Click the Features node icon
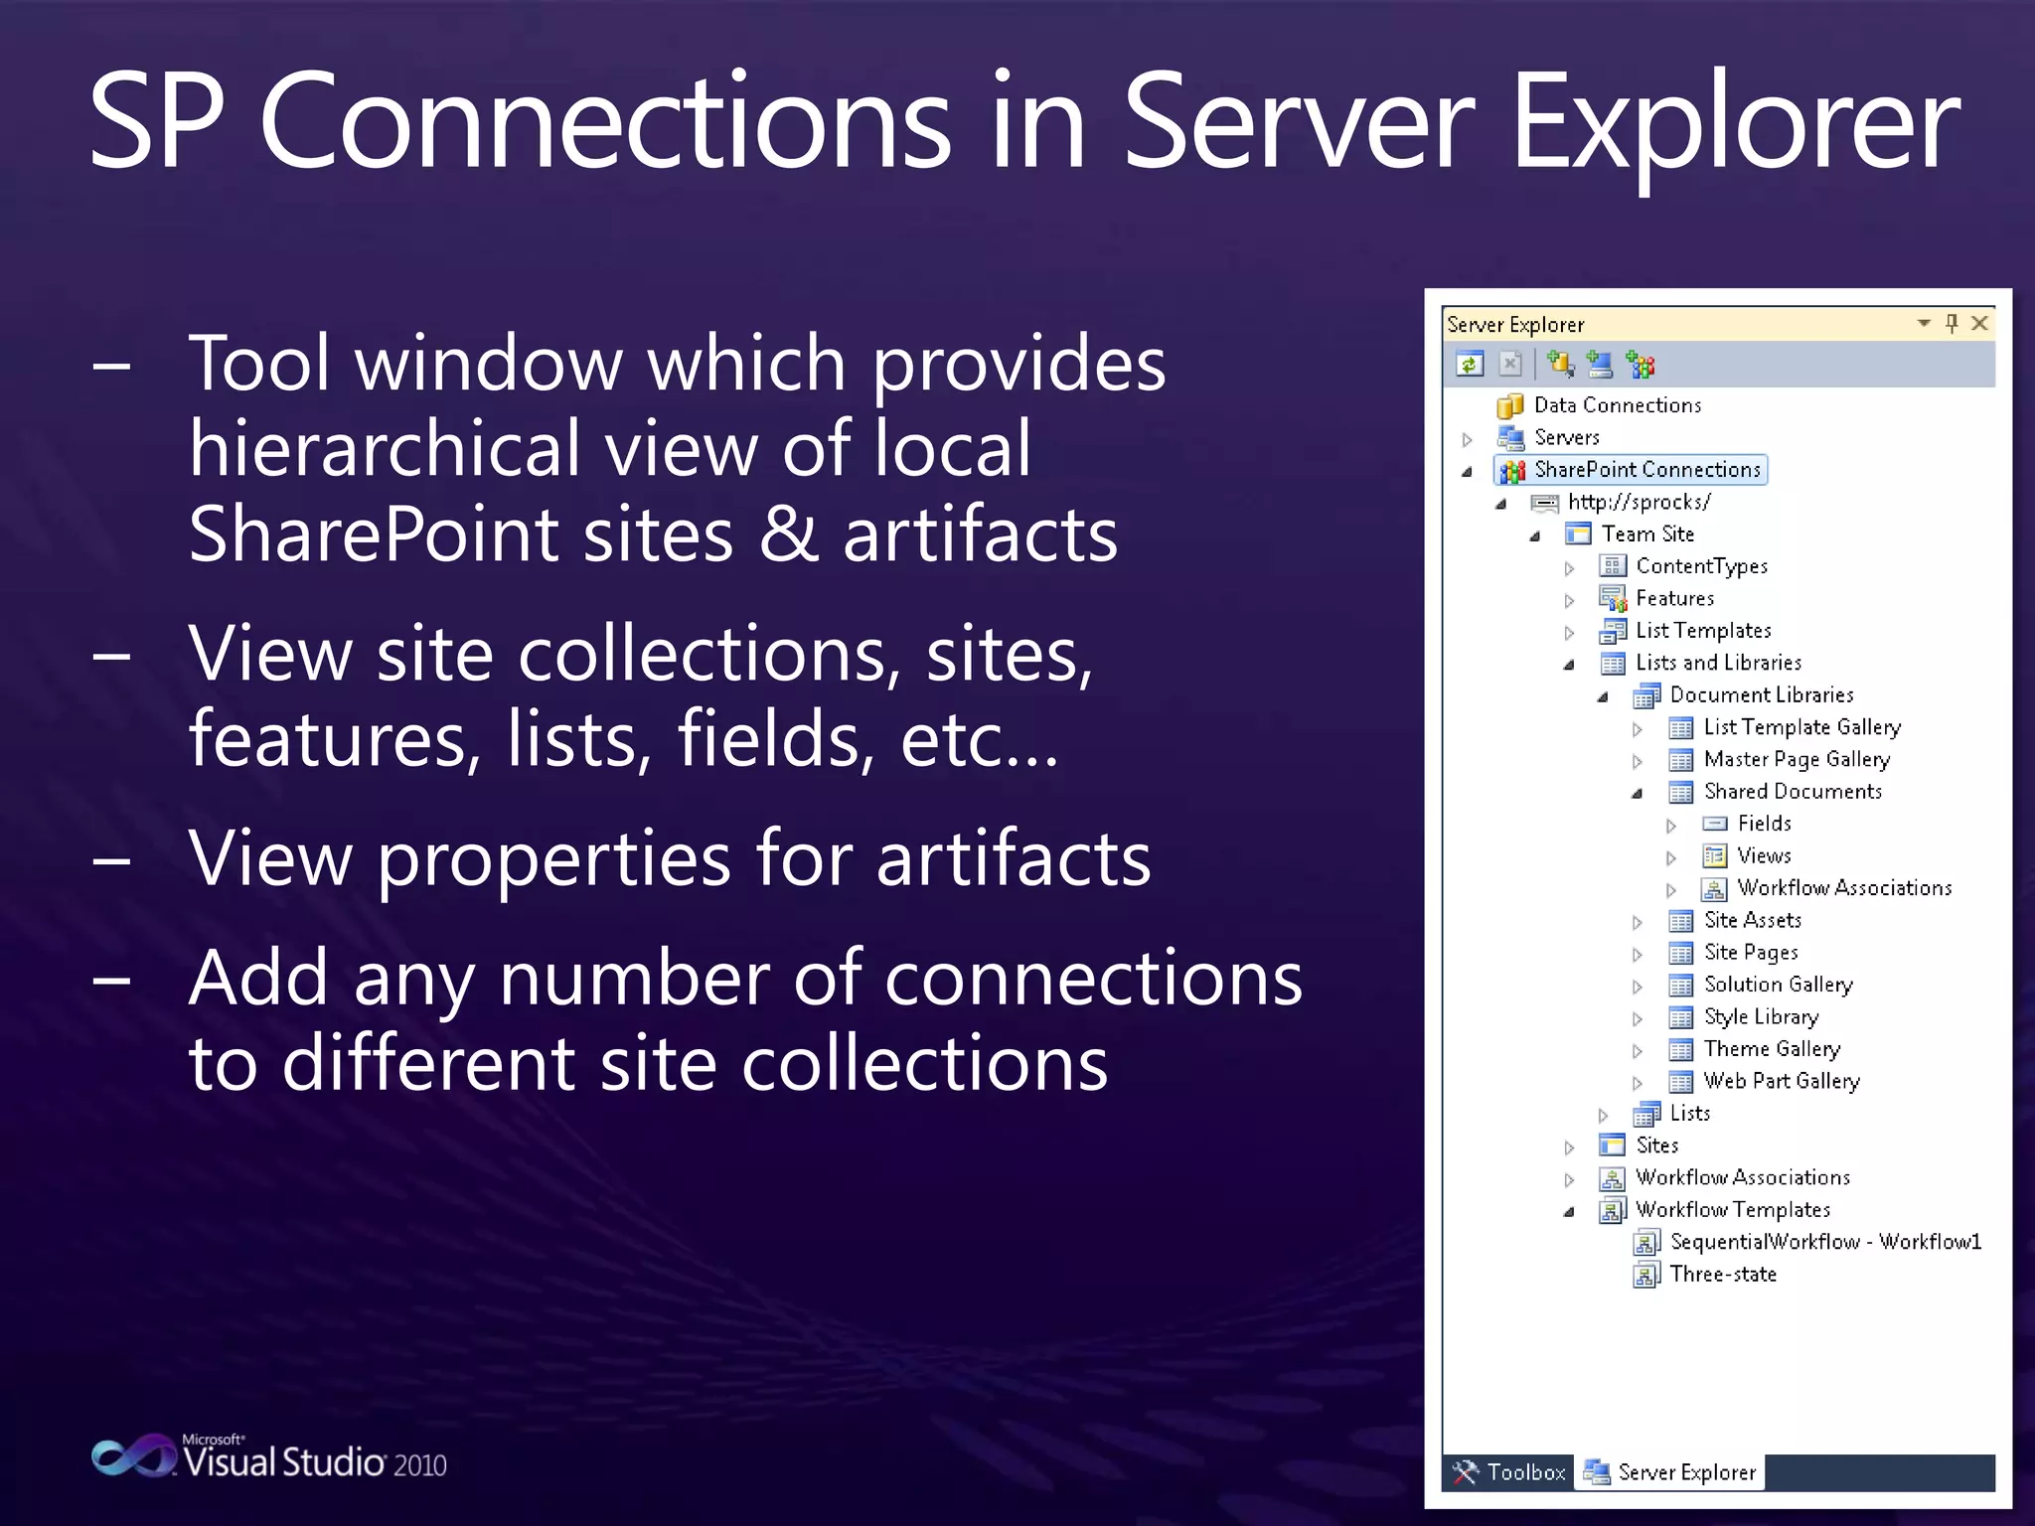Viewport: 2035px width, 1526px height. point(1613,599)
